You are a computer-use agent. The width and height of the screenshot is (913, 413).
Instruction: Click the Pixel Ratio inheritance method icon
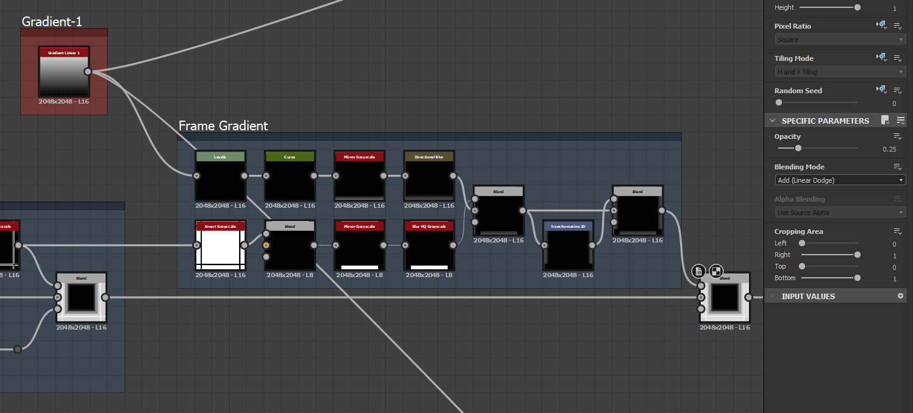(881, 25)
